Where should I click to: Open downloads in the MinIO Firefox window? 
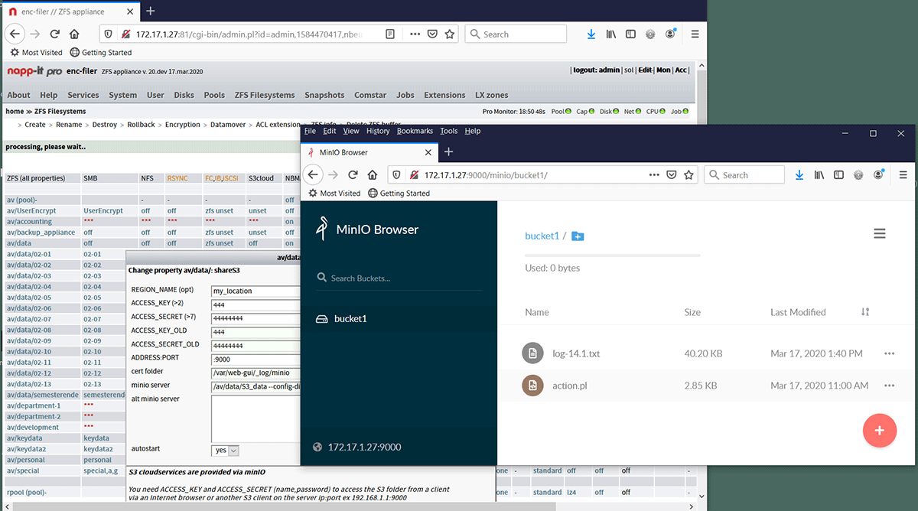799,175
